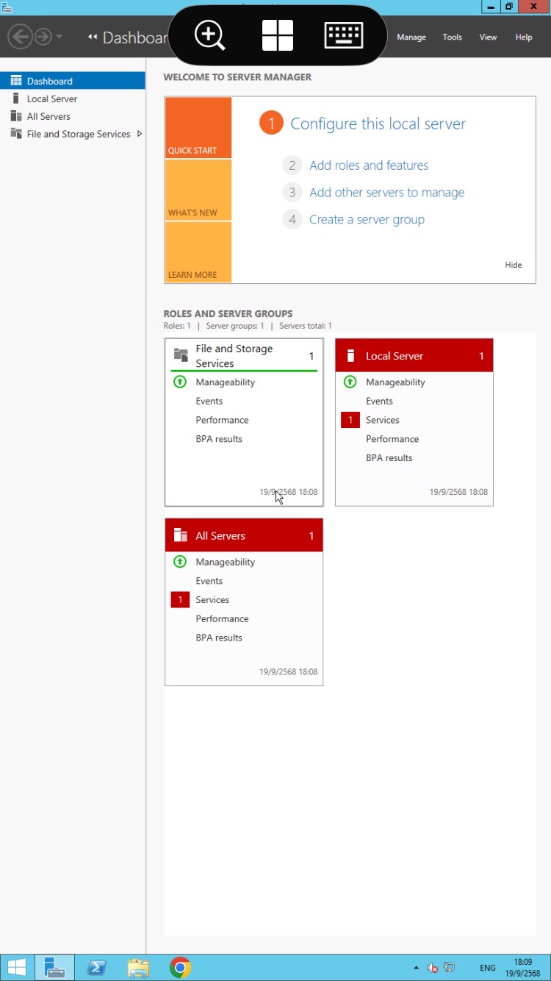The image size is (551, 981).
Task: Open the Manage menu
Action: (x=411, y=37)
